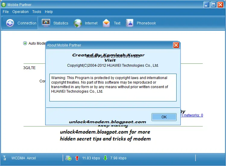Open the Help menu
The width and height of the screenshot is (226, 166).
click(49, 12)
